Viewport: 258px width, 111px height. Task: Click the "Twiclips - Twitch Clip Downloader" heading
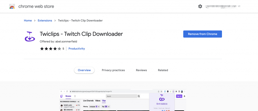point(81,34)
